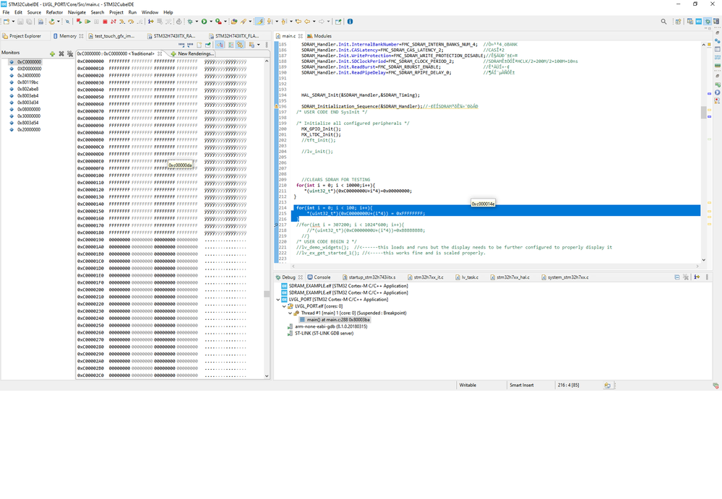Toggle the split pane in Memory view
The image size is (722, 499).
[x=231, y=45]
